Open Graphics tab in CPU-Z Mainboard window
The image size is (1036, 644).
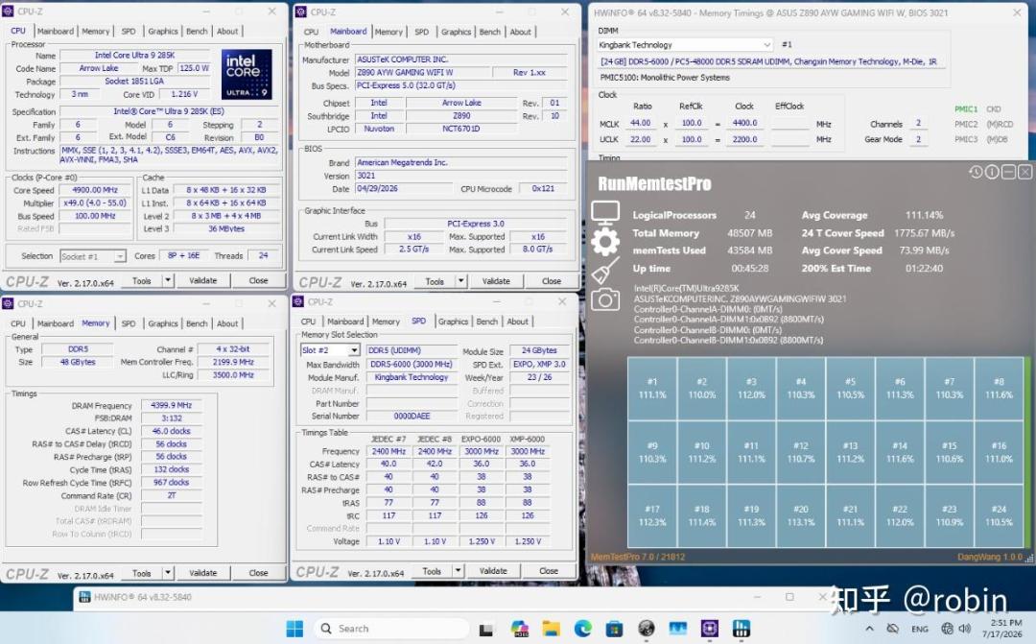pyautogui.click(x=456, y=32)
